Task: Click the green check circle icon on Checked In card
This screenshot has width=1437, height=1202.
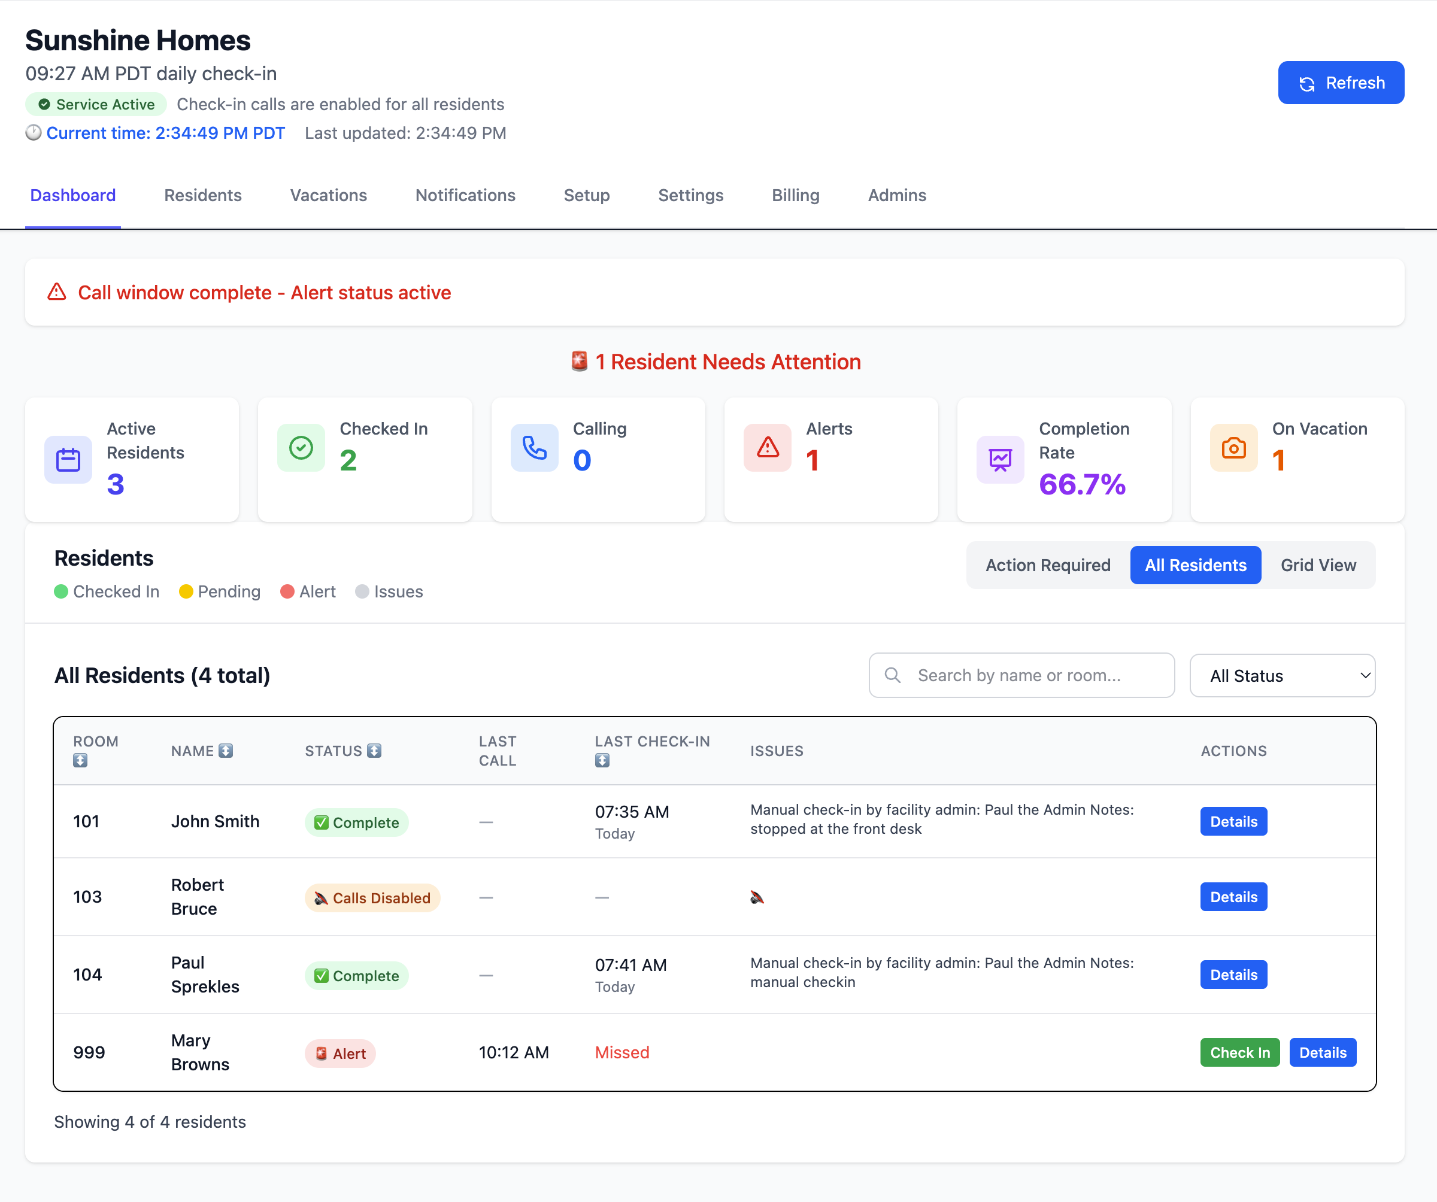Action: click(x=301, y=447)
